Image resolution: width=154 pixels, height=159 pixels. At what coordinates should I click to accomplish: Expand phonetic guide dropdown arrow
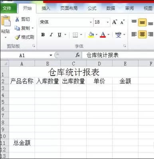click(124, 34)
